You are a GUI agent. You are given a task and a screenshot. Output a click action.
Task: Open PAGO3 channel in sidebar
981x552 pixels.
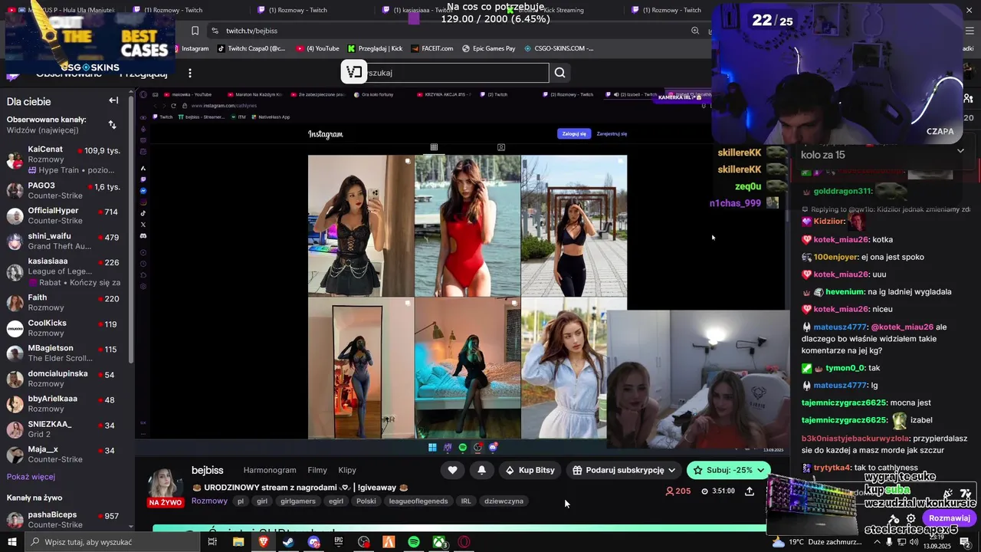(x=64, y=191)
